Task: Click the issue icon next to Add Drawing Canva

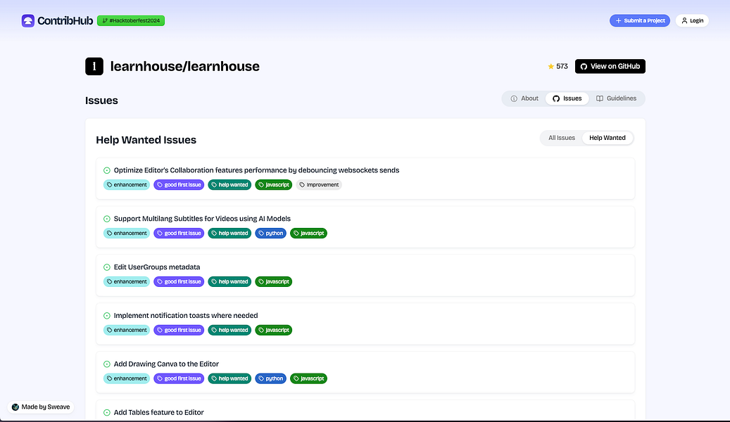Action: click(106, 364)
